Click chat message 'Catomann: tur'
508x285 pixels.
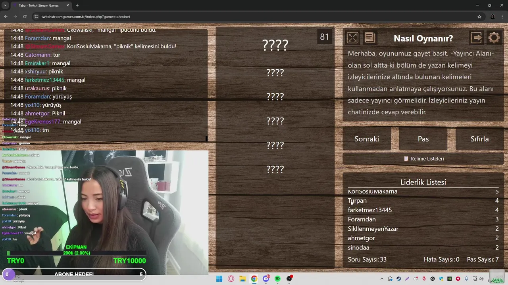point(35,55)
